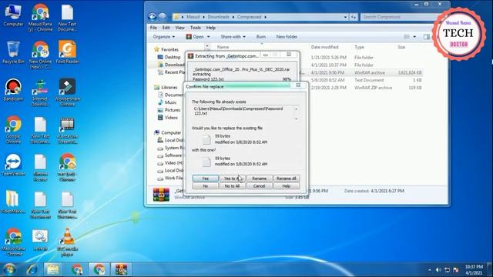The image size is (493, 277).
Task: Select the eLecta Live Screen Recorder shortcut
Action: [67, 130]
